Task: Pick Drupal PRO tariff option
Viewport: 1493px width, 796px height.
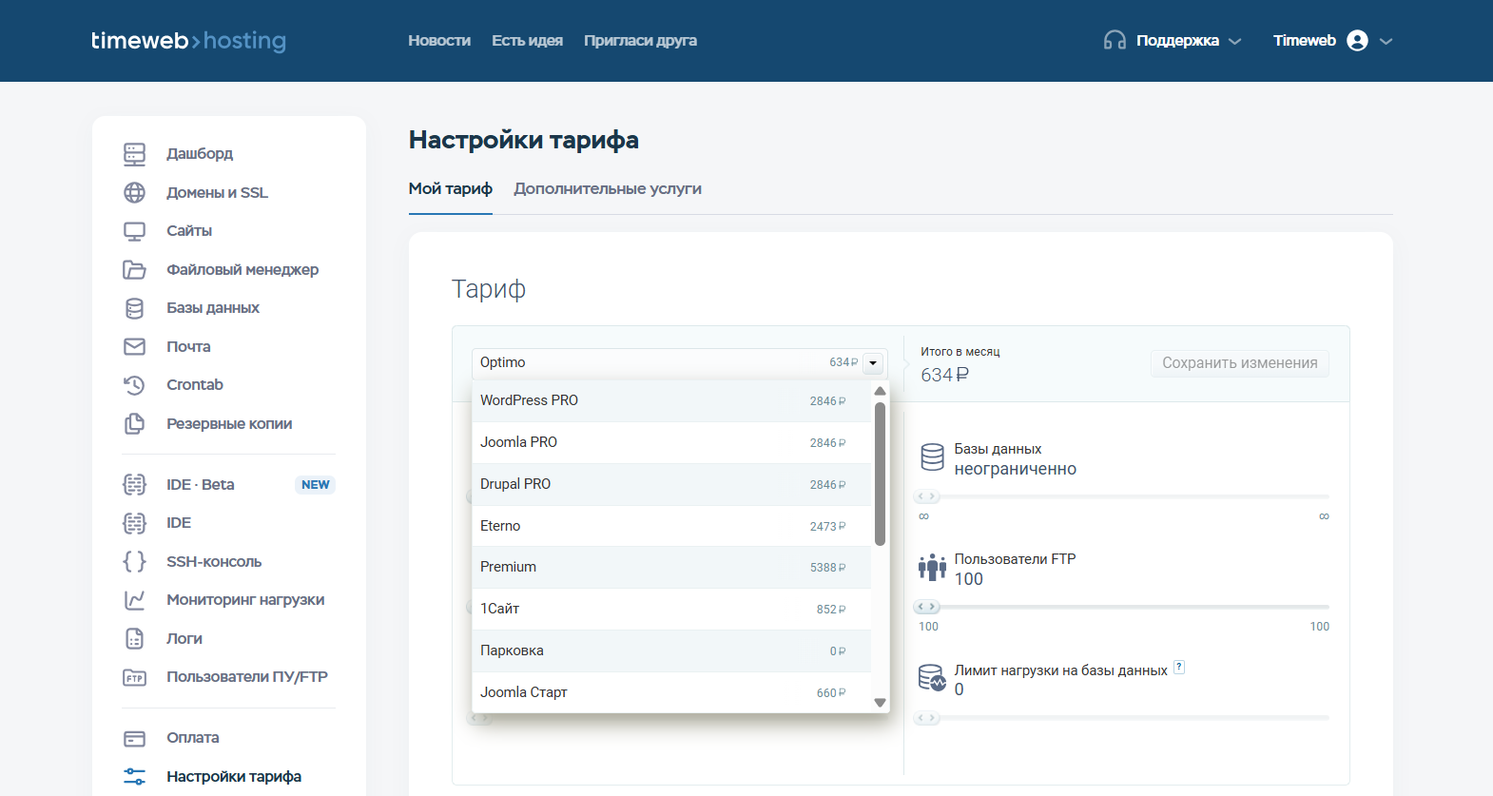Action: pyautogui.click(x=671, y=485)
